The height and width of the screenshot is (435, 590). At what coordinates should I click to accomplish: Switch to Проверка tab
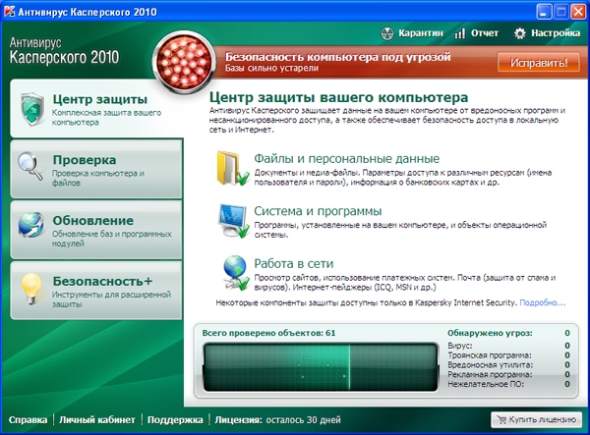click(x=96, y=169)
